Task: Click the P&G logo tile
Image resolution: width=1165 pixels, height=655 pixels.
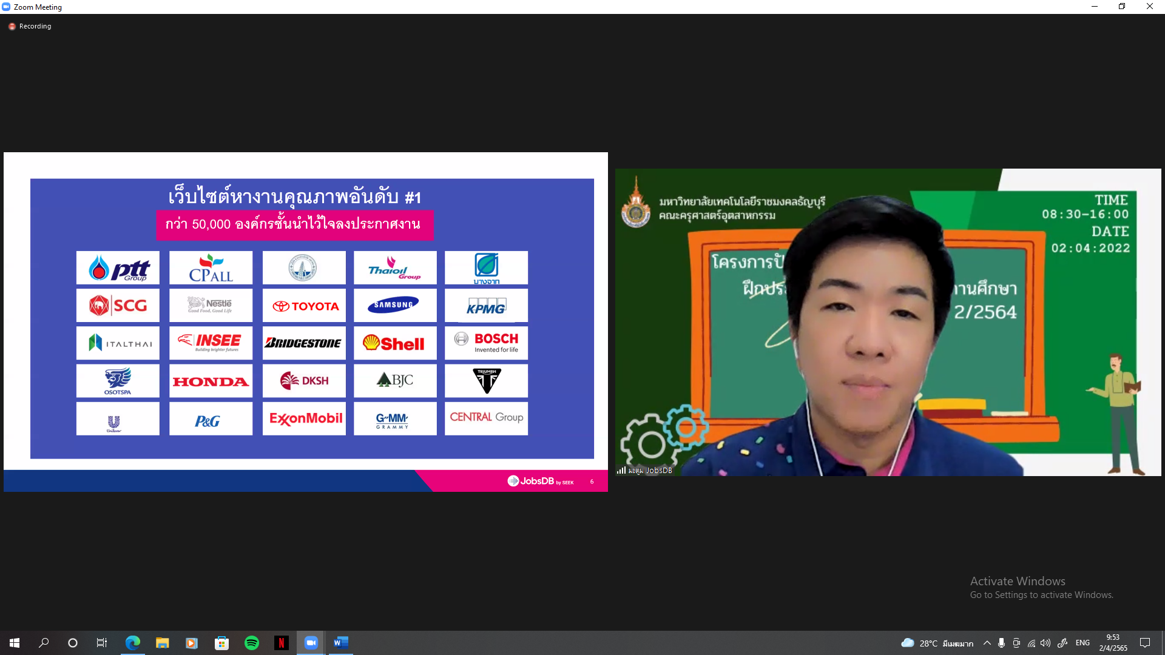Action: [211, 418]
